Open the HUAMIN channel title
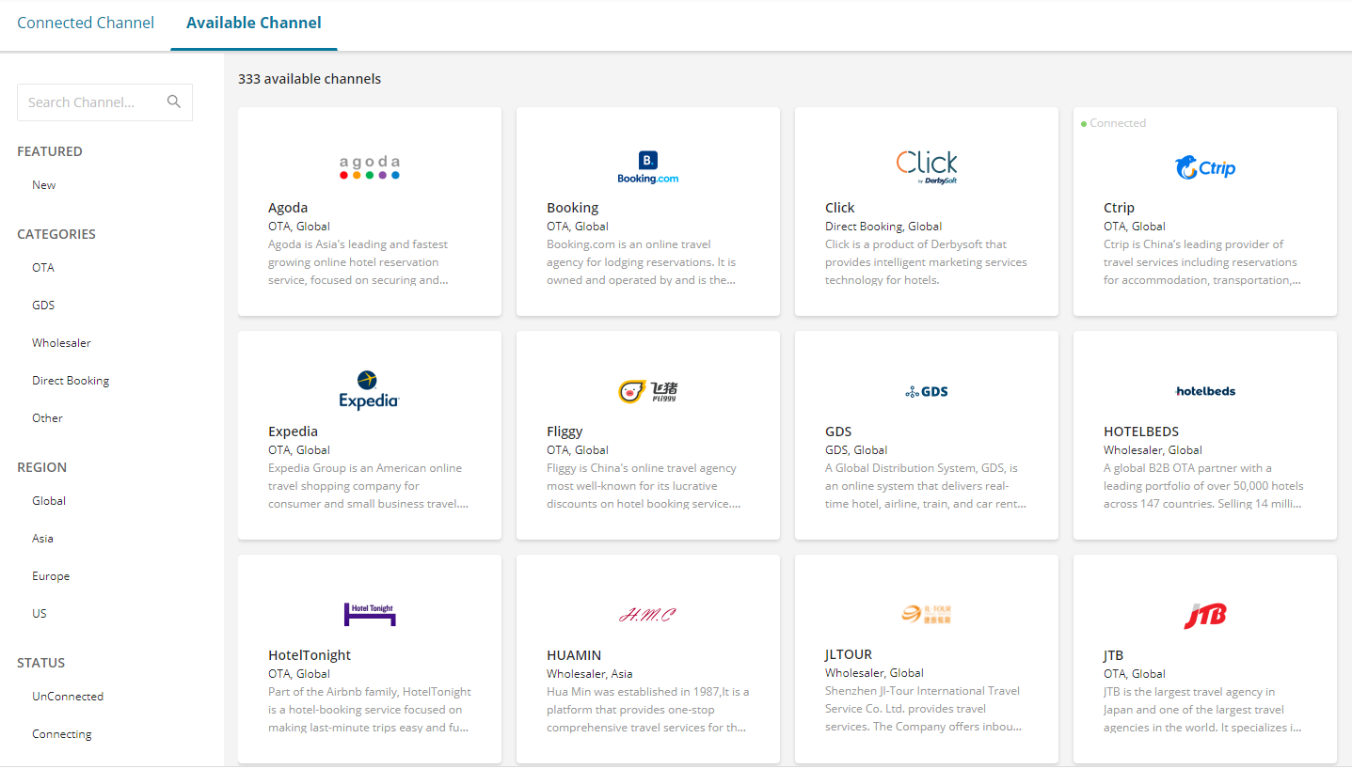Screen dimensions: 1352x769 pos(574,655)
